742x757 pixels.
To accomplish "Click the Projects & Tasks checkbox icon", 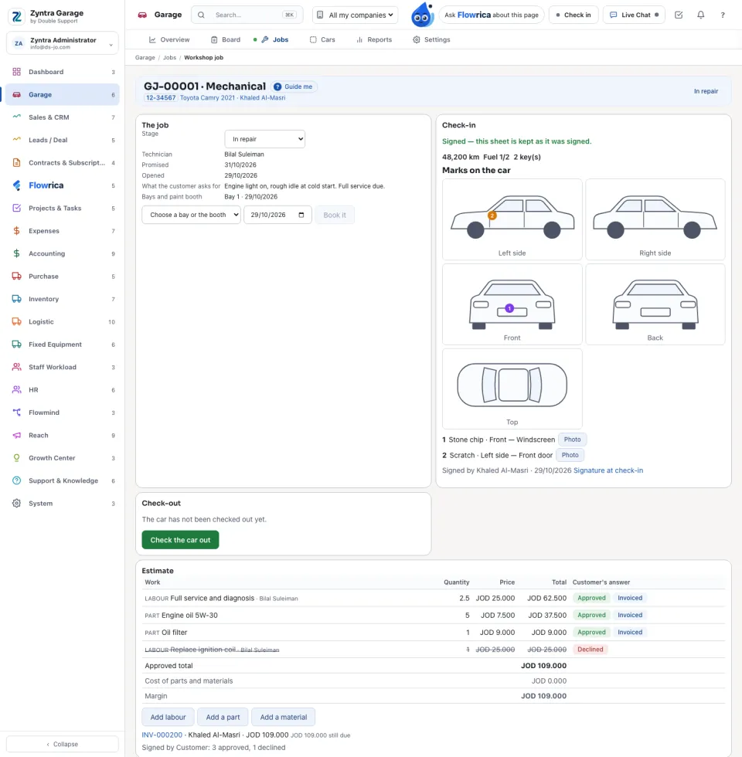I will click(x=16, y=208).
